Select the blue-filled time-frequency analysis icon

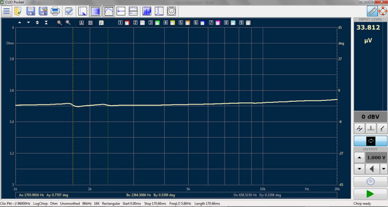click(x=95, y=11)
